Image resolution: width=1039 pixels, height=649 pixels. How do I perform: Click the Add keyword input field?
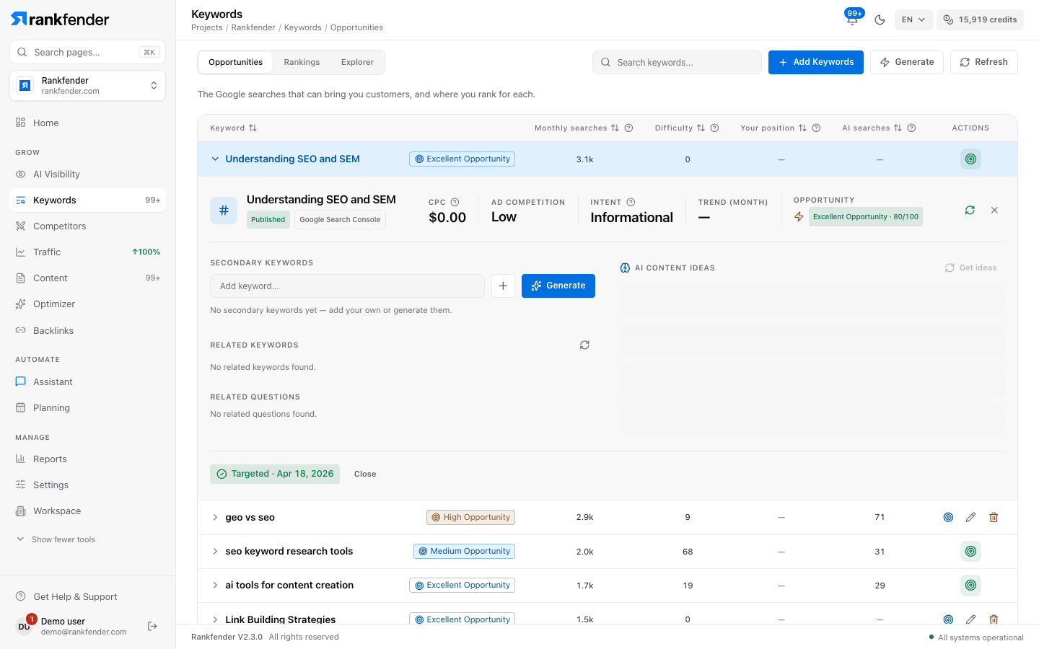point(347,286)
